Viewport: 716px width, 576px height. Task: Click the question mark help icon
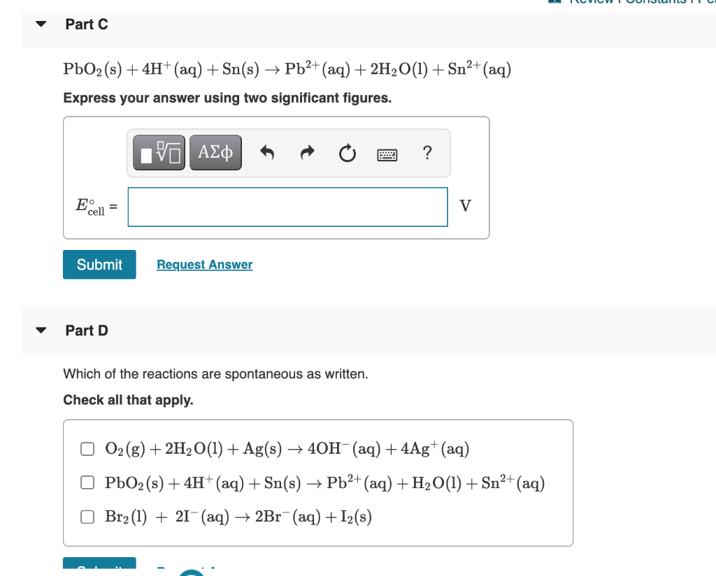pyautogui.click(x=427, y=153)
